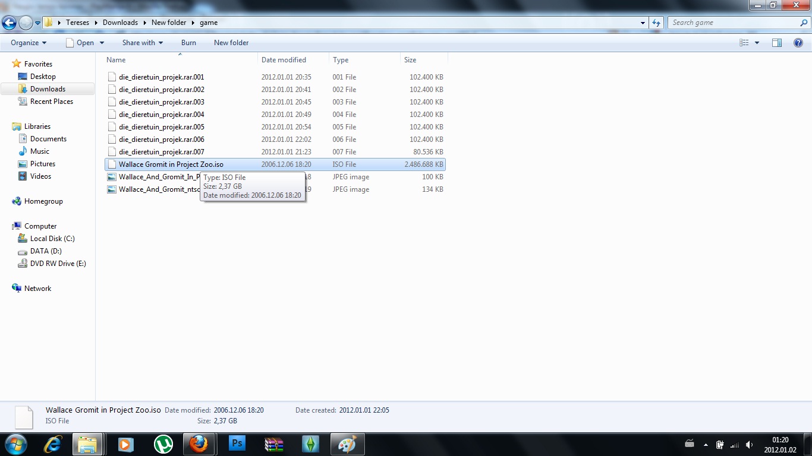The width and height of the screenshot is (812, 456).
Task: Click the Downloads breadcrumb in address bar
Action: pyautogui.click(x=120, y=23)
